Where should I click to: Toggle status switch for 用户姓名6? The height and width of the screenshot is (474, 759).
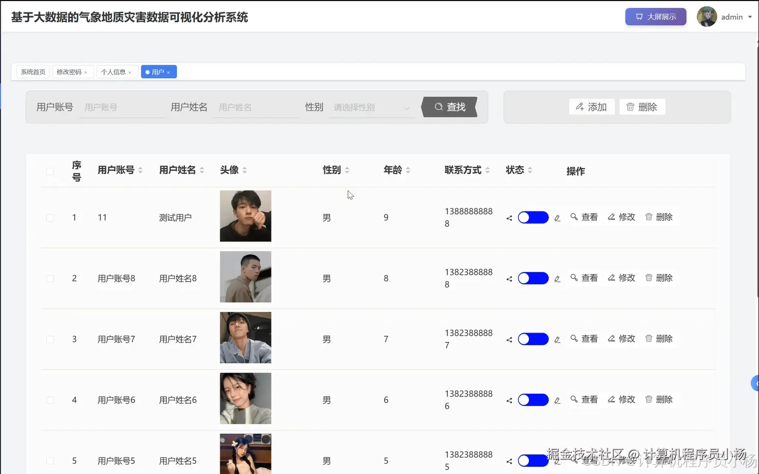(x=533, y=400)
